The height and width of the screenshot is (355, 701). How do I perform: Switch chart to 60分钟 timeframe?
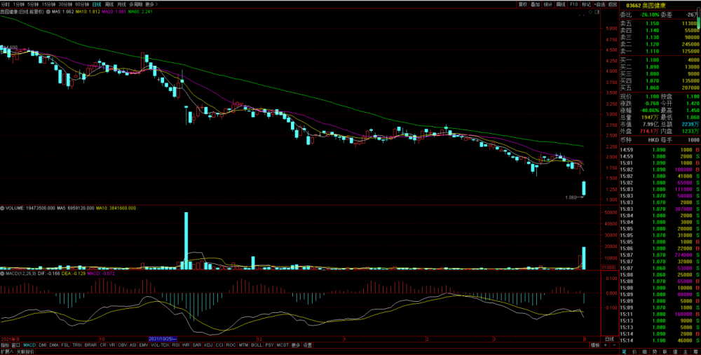pyautogui.click(x=81, y=4)
